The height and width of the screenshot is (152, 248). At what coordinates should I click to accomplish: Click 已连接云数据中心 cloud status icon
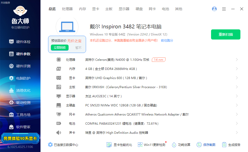click(50, 145)
